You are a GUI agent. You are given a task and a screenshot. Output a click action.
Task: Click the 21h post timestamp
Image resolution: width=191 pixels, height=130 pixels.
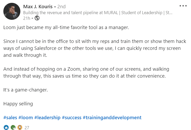point(27,18)
